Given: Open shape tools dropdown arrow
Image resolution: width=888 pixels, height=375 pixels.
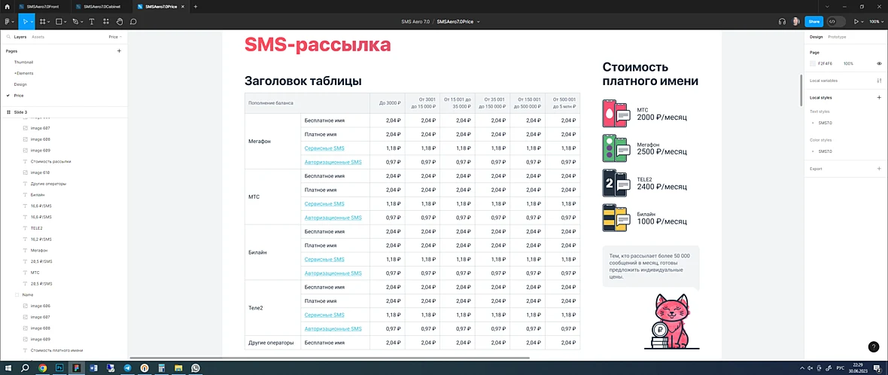Looking at the screenshot, I should 65,22.
